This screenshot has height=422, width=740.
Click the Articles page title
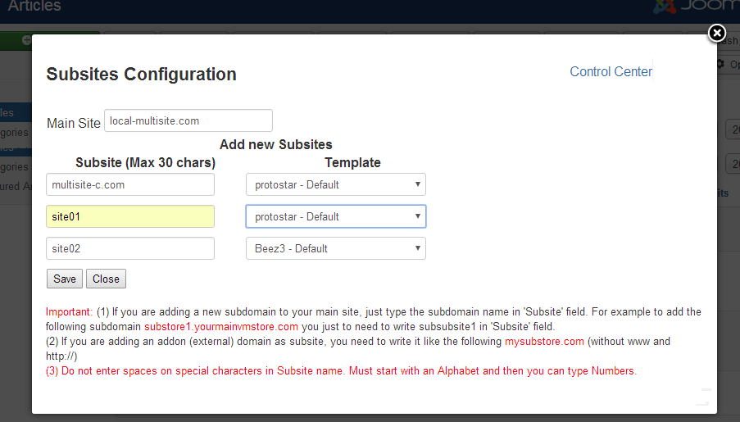tap(34, 7)
